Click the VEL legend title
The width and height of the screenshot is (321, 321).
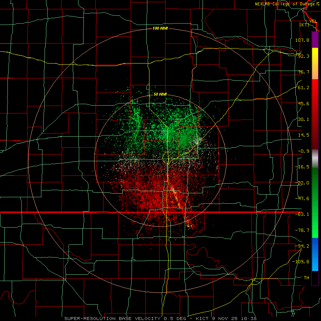point(313,21)
